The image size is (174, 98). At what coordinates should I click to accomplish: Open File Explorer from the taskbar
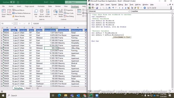click(66, 96)
